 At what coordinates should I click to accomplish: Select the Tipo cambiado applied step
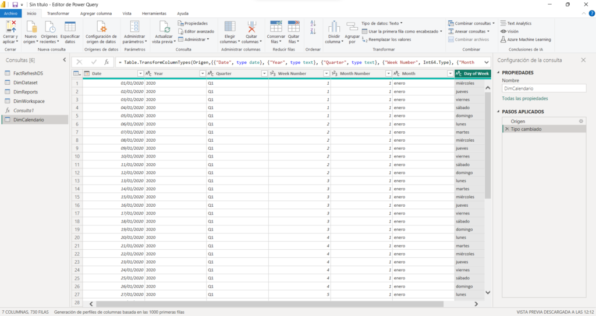tap(526, 129)
